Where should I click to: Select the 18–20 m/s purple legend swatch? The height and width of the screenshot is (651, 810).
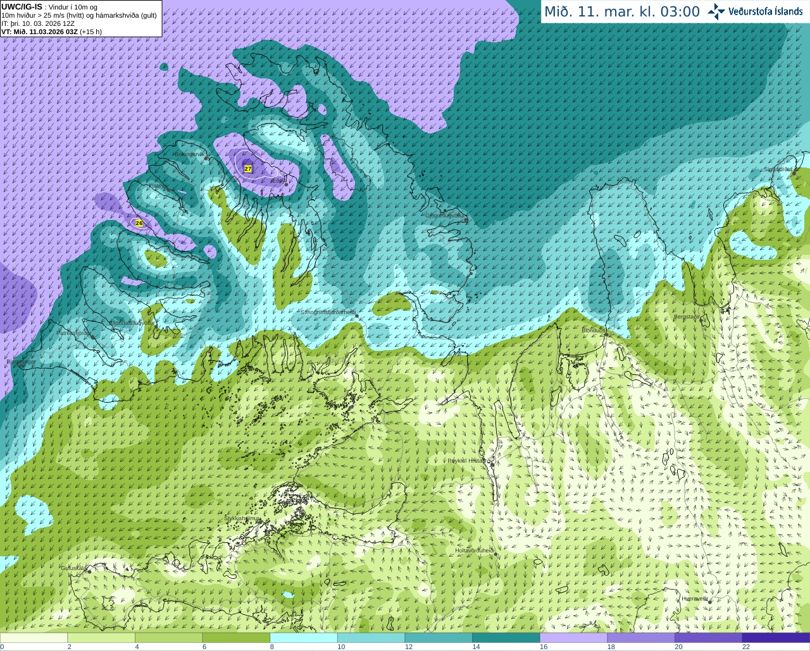(x=641, y=638)
